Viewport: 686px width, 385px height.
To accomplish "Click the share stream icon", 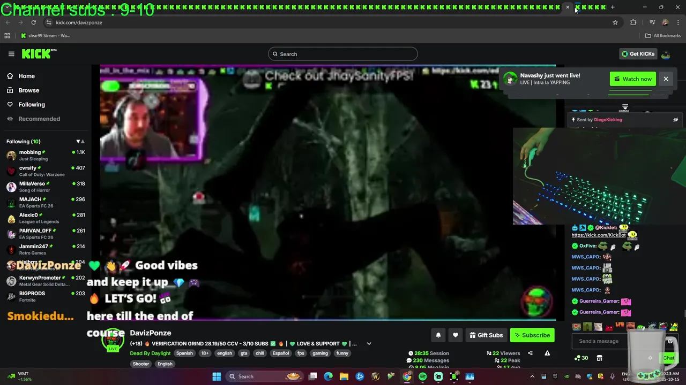I will coord(530,353).
